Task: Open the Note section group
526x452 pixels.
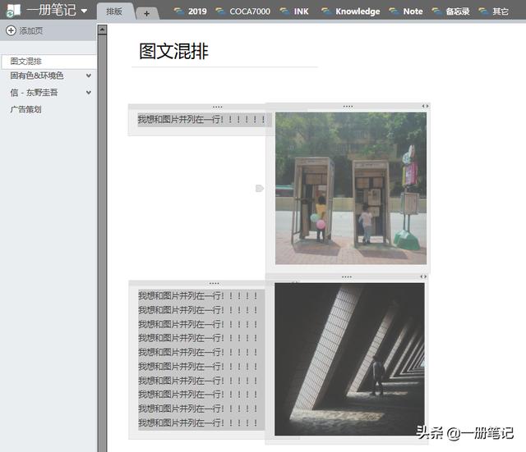Action: click(x=413, y=11)
